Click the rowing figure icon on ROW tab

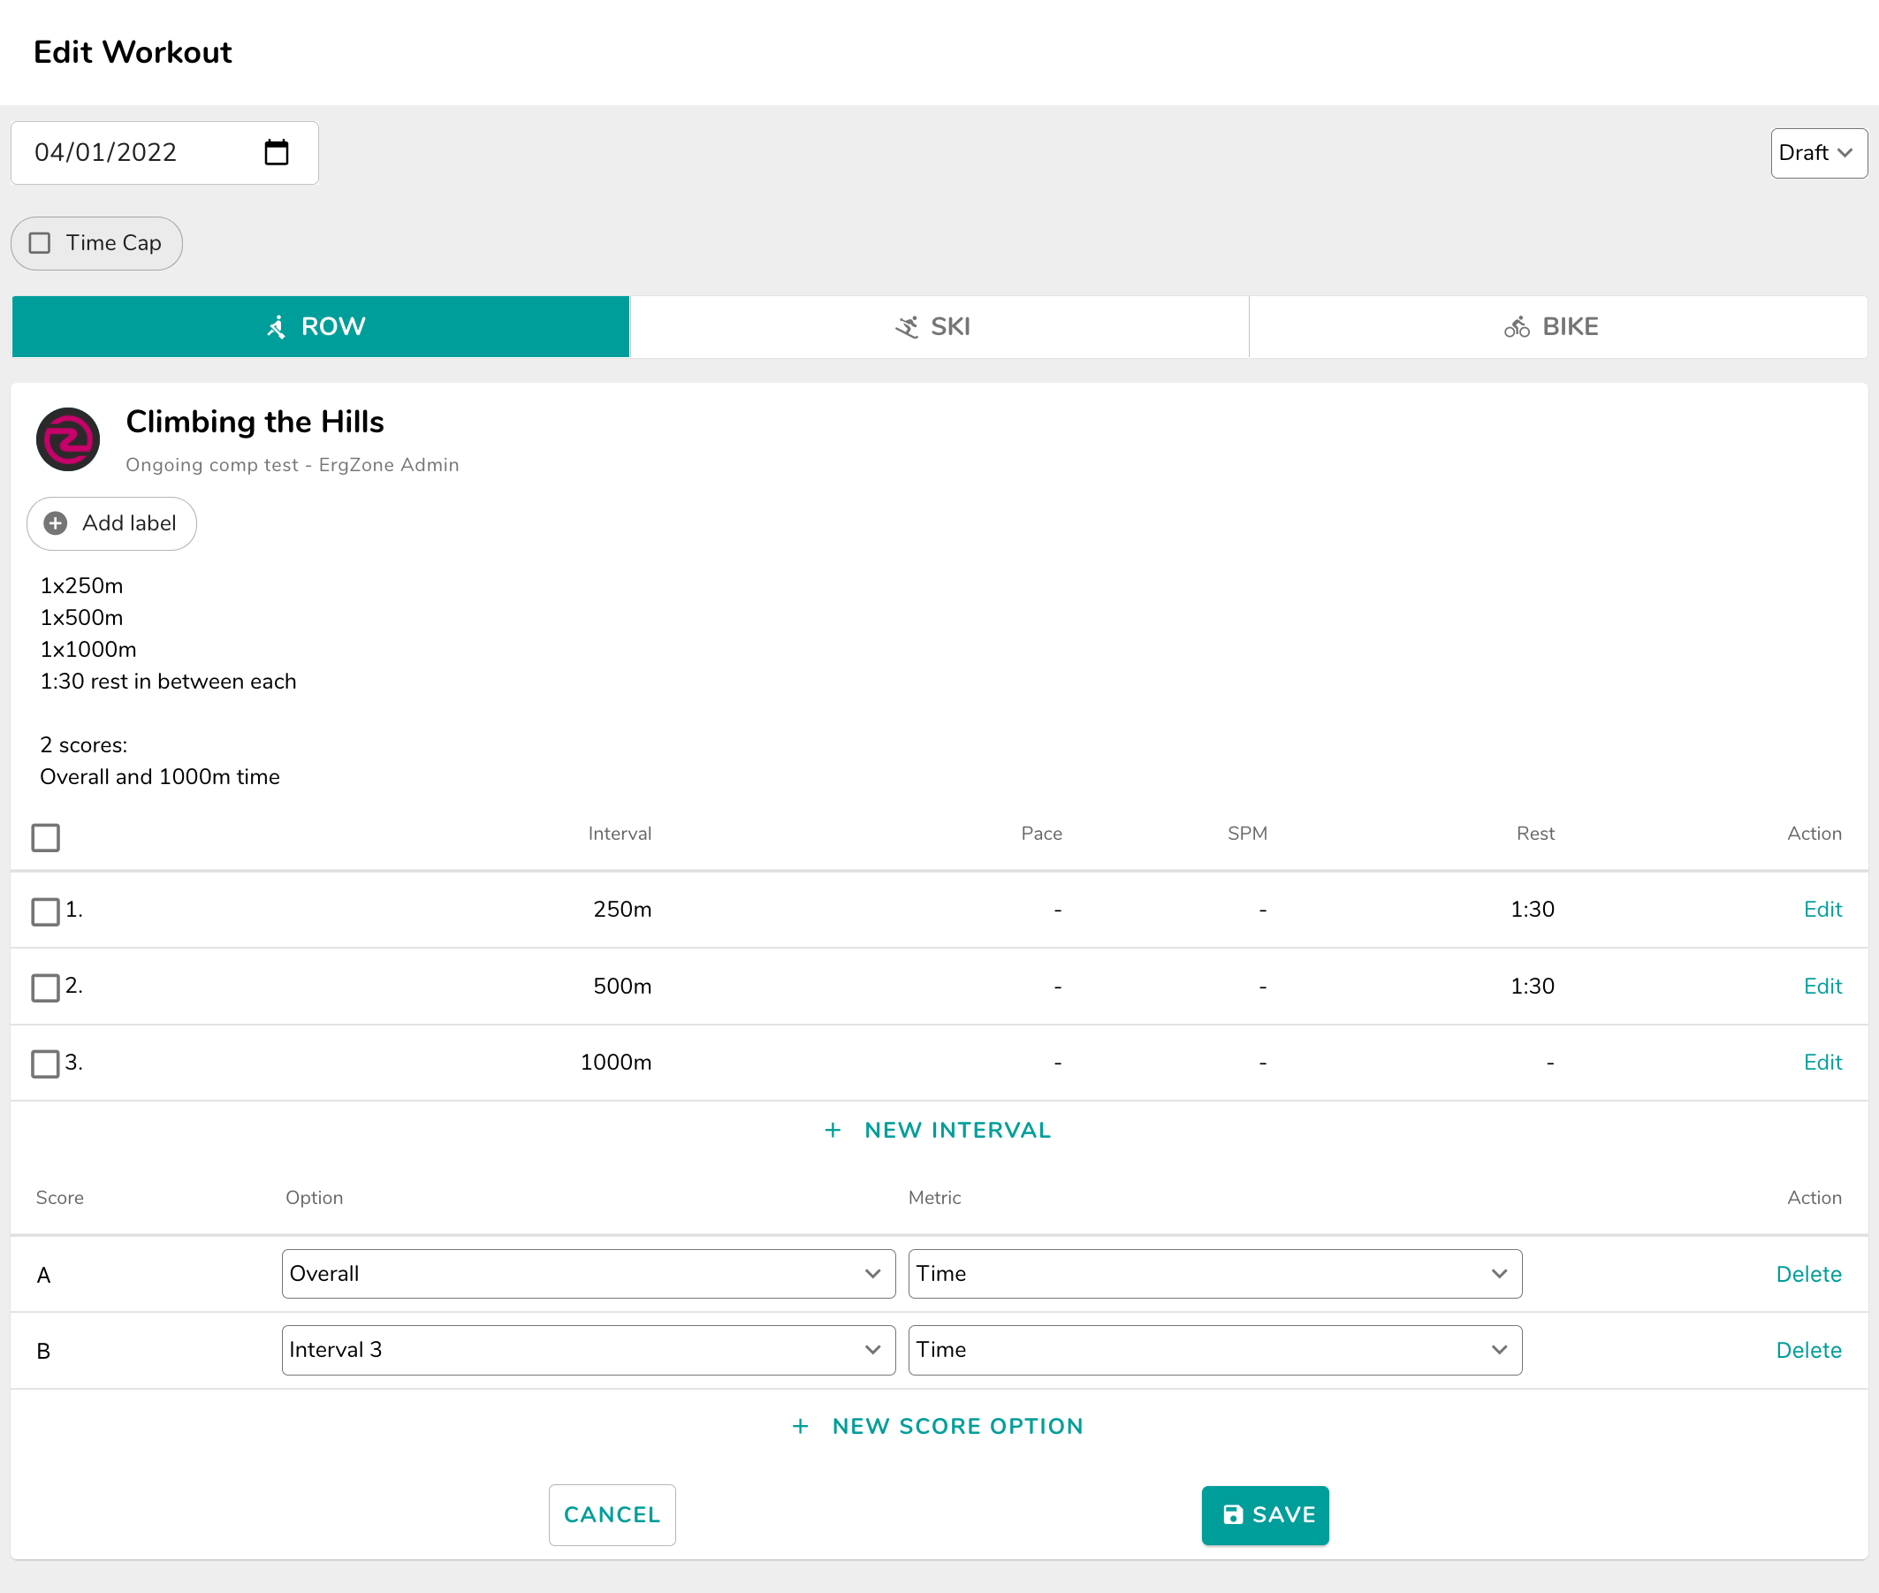[x=277, y=327]
